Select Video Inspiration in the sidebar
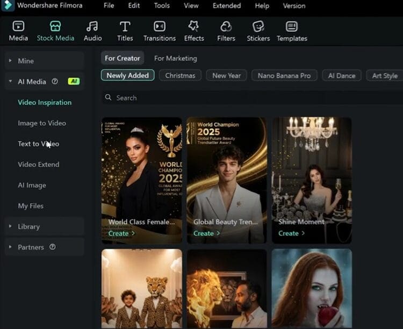Screen dimensions: 403x329 45,102
